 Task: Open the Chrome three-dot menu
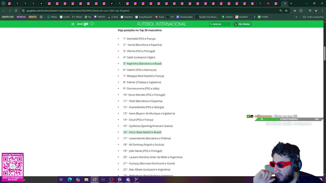[322, 11]
